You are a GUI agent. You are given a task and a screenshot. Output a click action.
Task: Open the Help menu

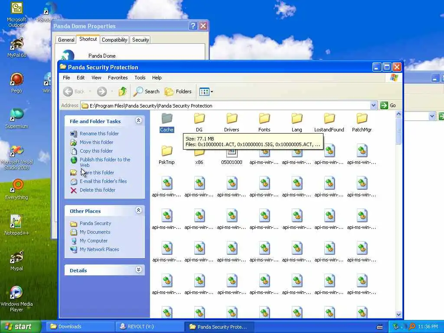[157, 78]
